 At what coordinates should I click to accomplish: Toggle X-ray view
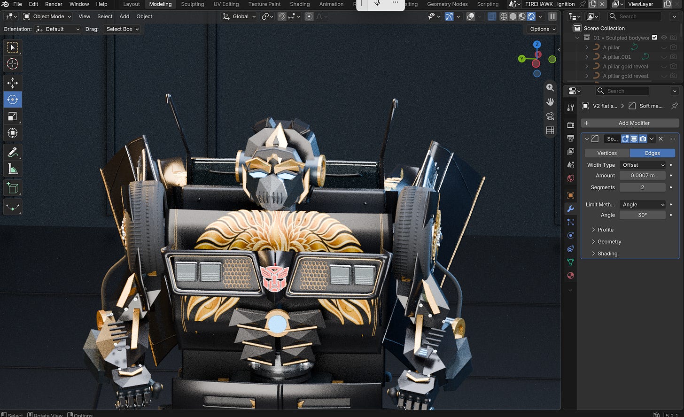(x=492, y=16)
